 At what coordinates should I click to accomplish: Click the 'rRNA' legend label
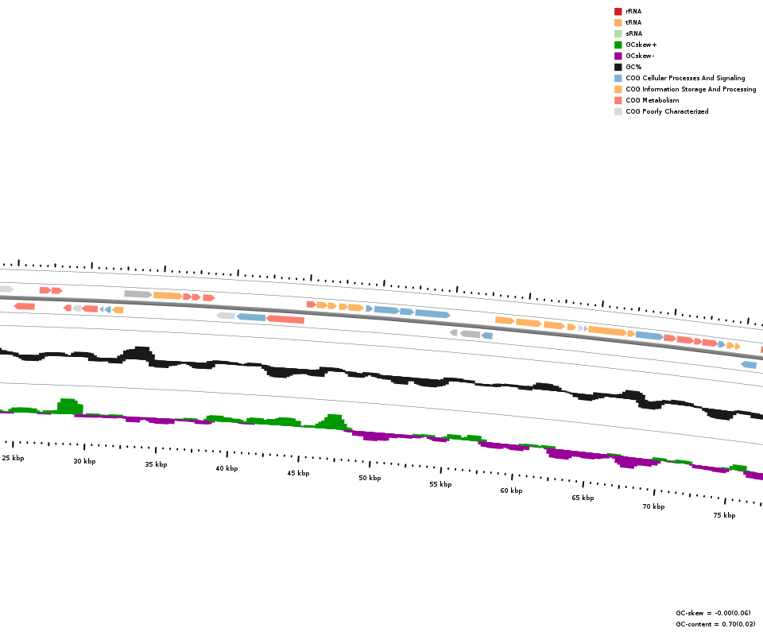click(633, 11)
